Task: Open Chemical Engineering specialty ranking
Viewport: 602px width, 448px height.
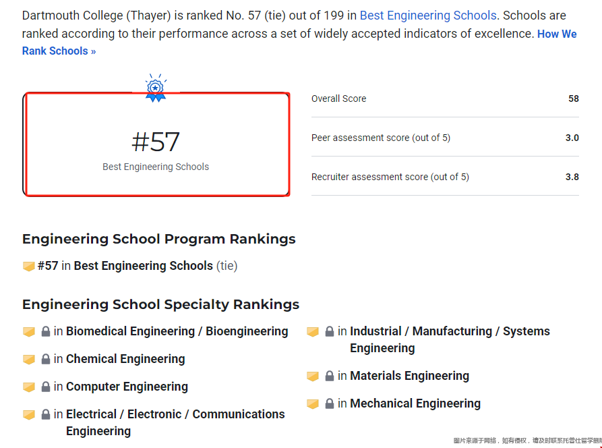Action: click(x=125, y=359)
